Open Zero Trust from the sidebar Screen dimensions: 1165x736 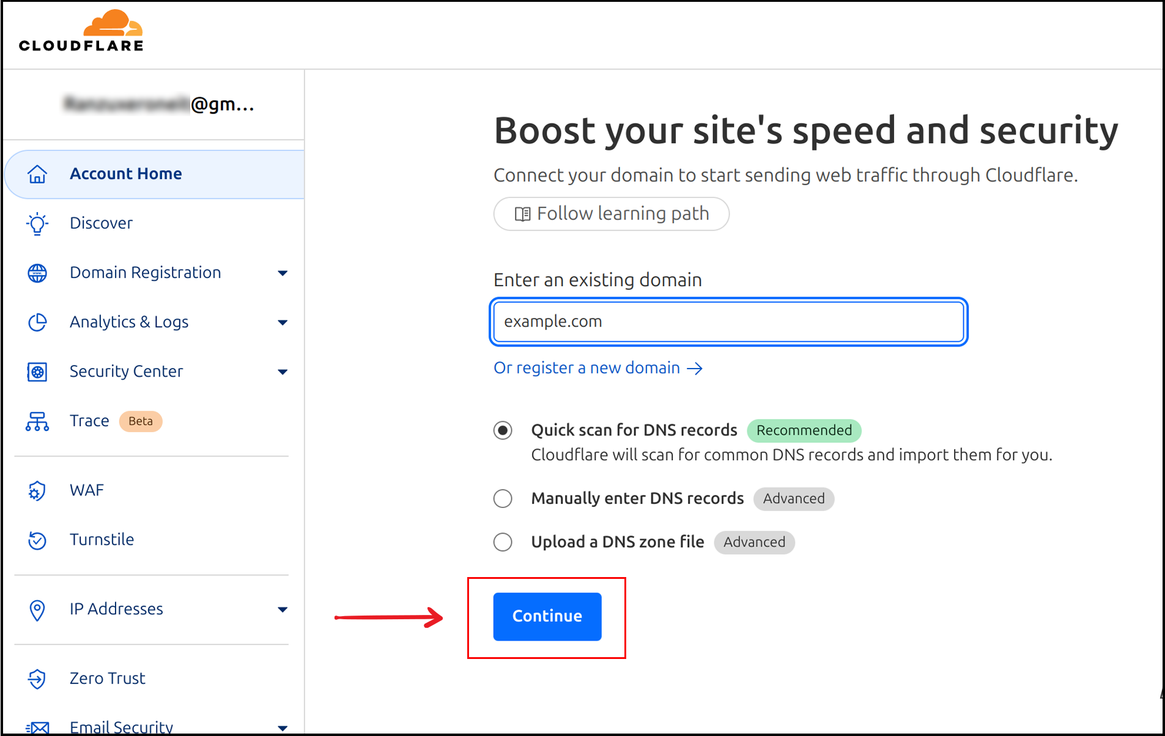(107, 678)
